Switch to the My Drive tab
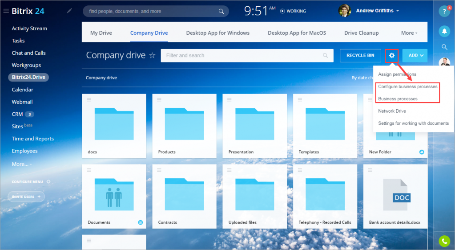Viewport: 455px width, 250px height. point(101,33)
